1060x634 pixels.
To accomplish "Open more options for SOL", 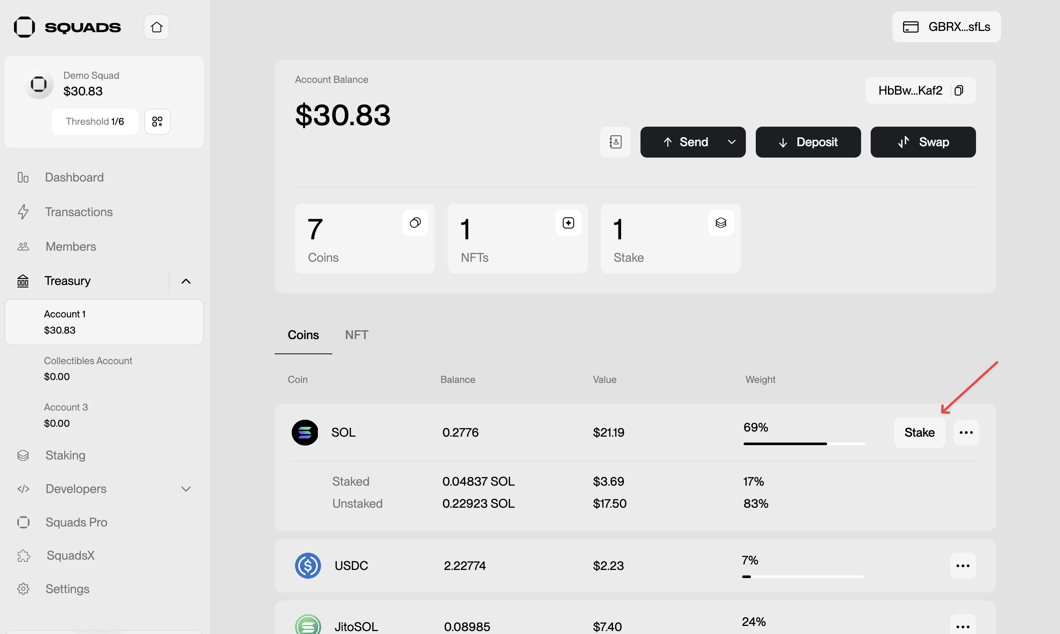I will (x=966, y=432).
